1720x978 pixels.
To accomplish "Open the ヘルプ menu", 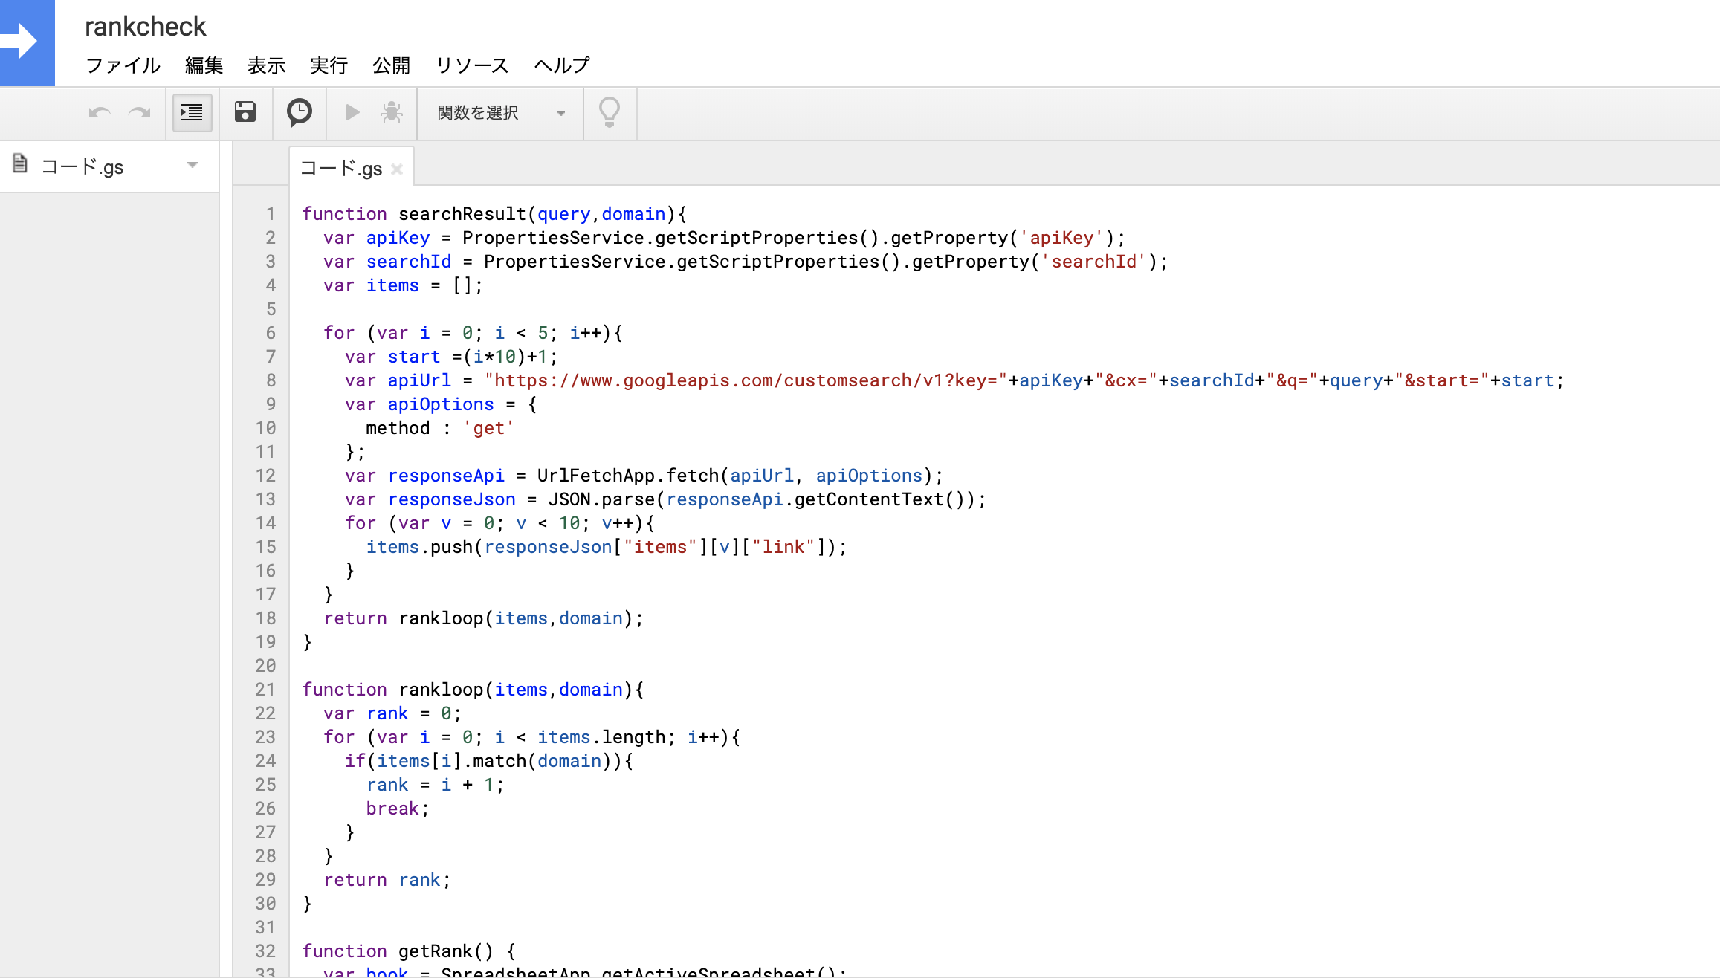I will [x=560, y=65].
